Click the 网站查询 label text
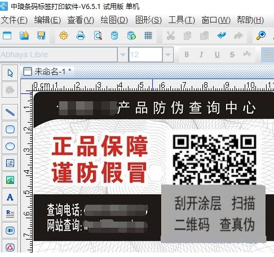274x257 pixels. (x=64, y=225)
